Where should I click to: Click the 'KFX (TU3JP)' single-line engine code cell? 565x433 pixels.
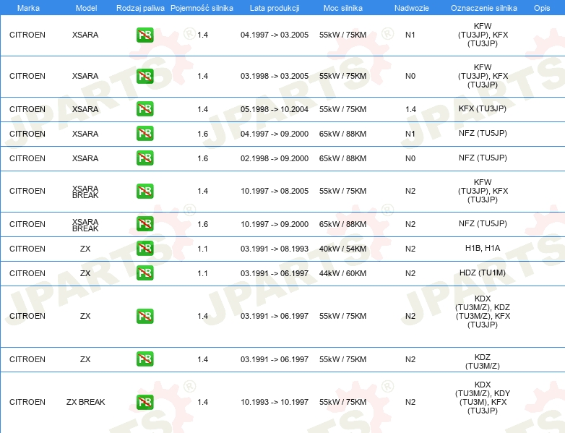[483, 108]
